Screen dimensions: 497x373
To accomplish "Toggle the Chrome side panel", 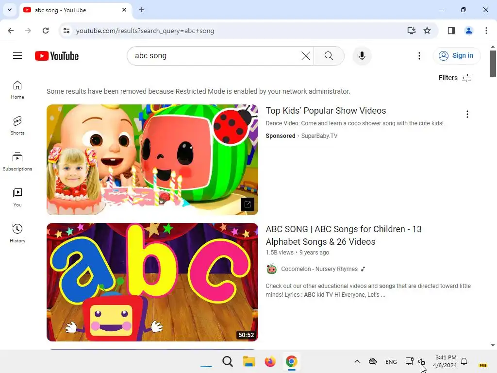I will click(451, 31).
